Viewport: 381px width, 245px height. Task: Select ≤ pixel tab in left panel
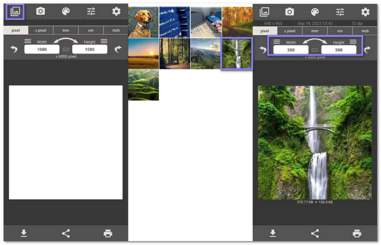tap(41, 30)
